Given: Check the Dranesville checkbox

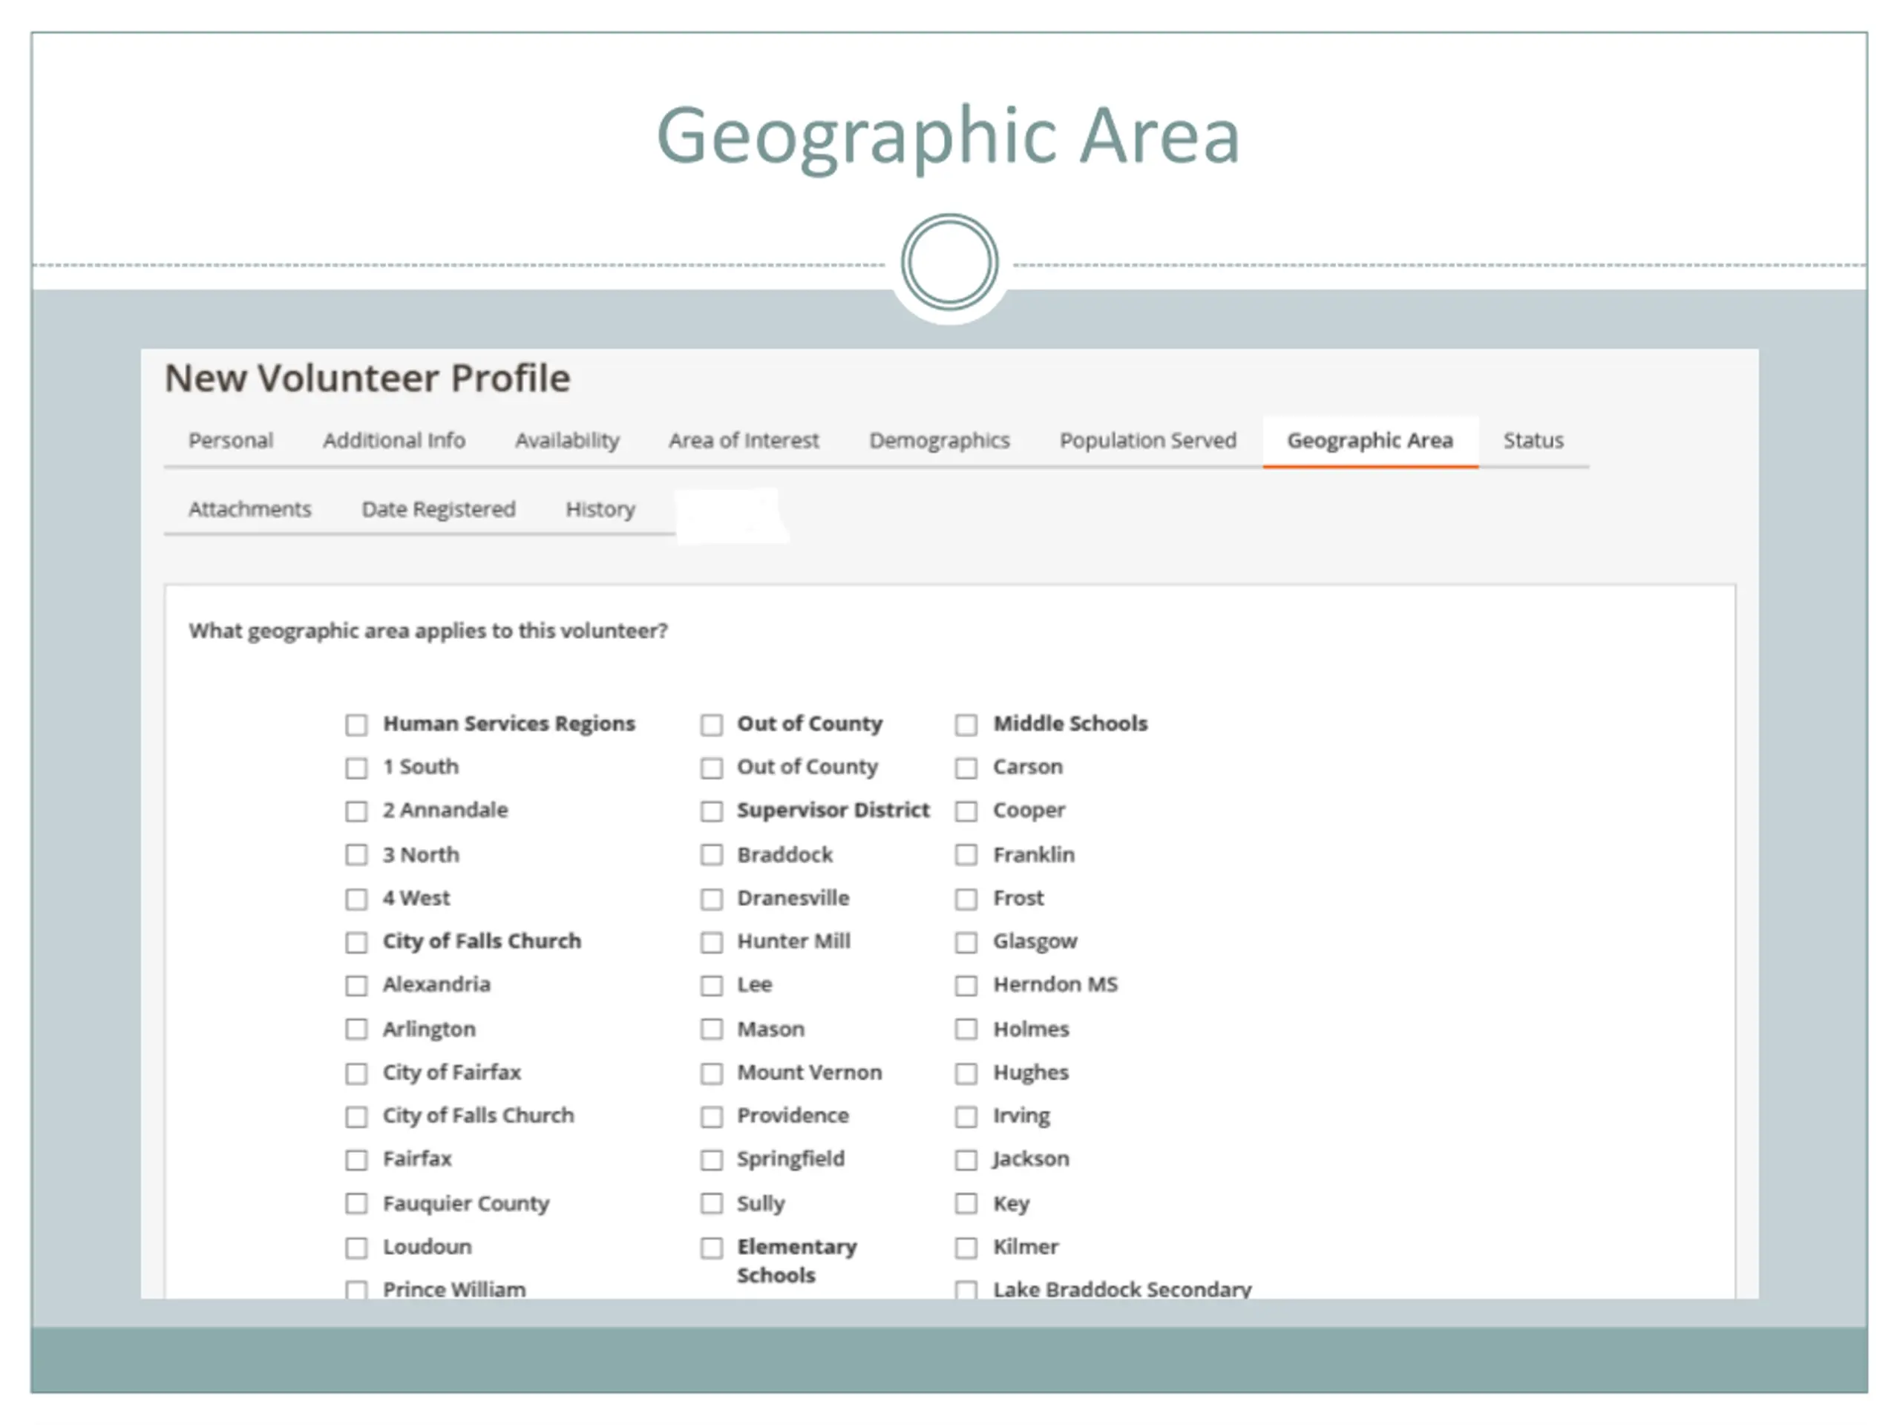Looking at the screenshot, I should point(711,900).
